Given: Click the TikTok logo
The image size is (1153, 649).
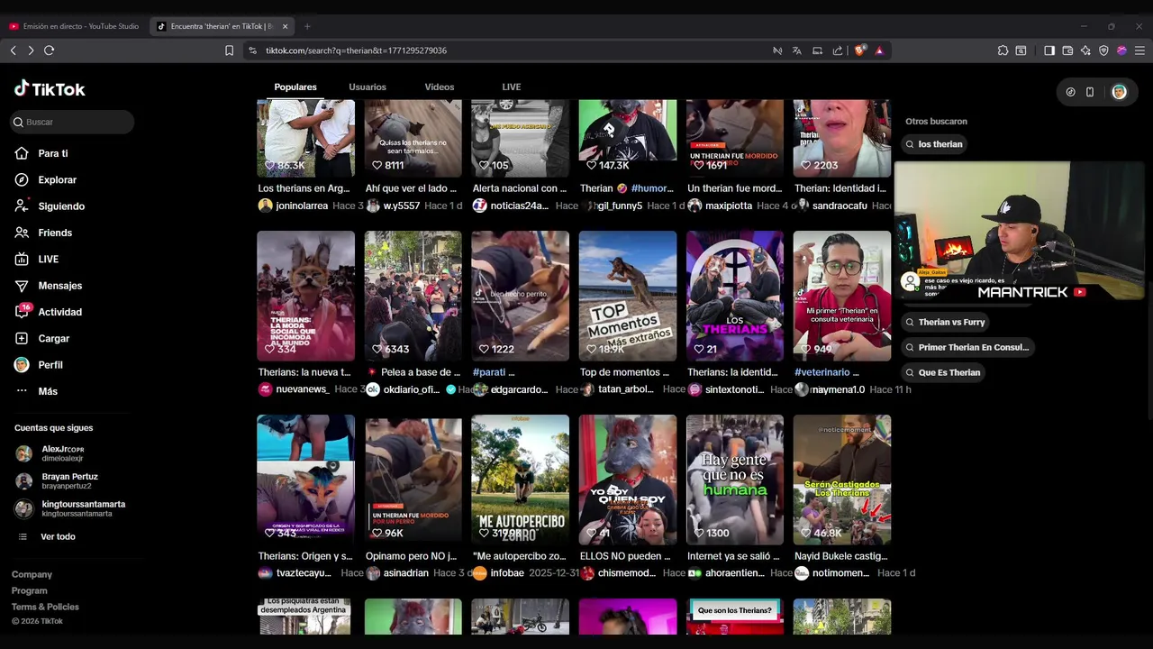Looking at the screenshot, I should (50, 89).
